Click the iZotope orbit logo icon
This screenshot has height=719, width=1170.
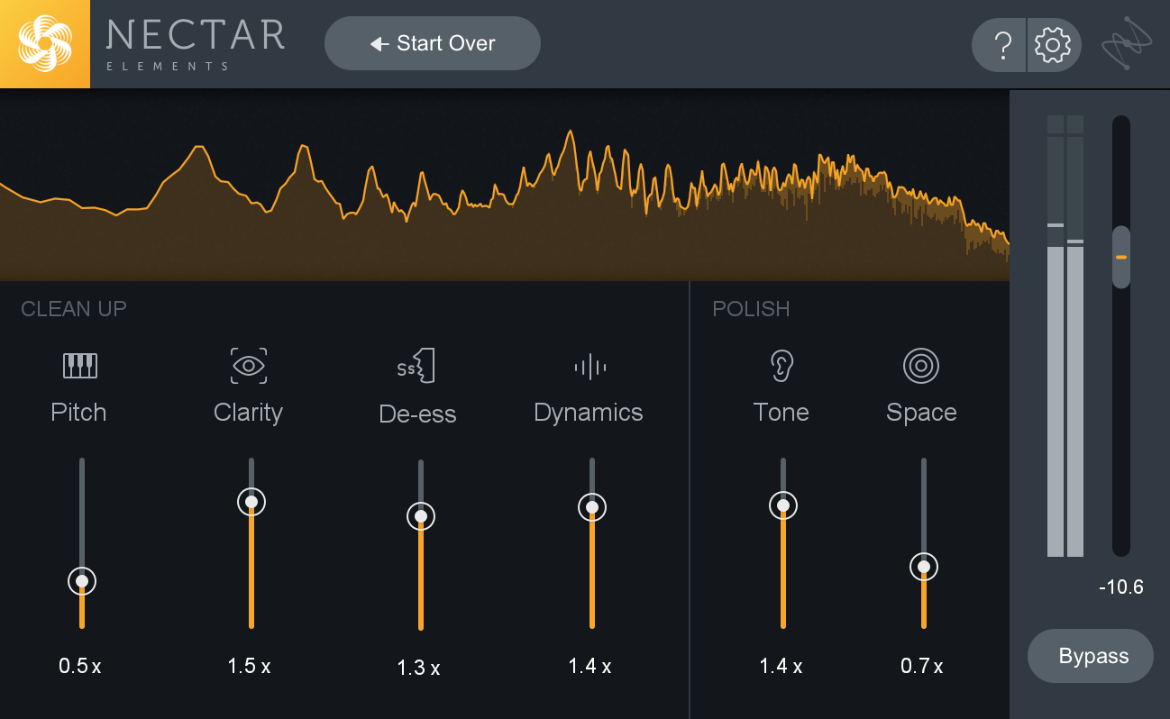(x=1127, y=43)
